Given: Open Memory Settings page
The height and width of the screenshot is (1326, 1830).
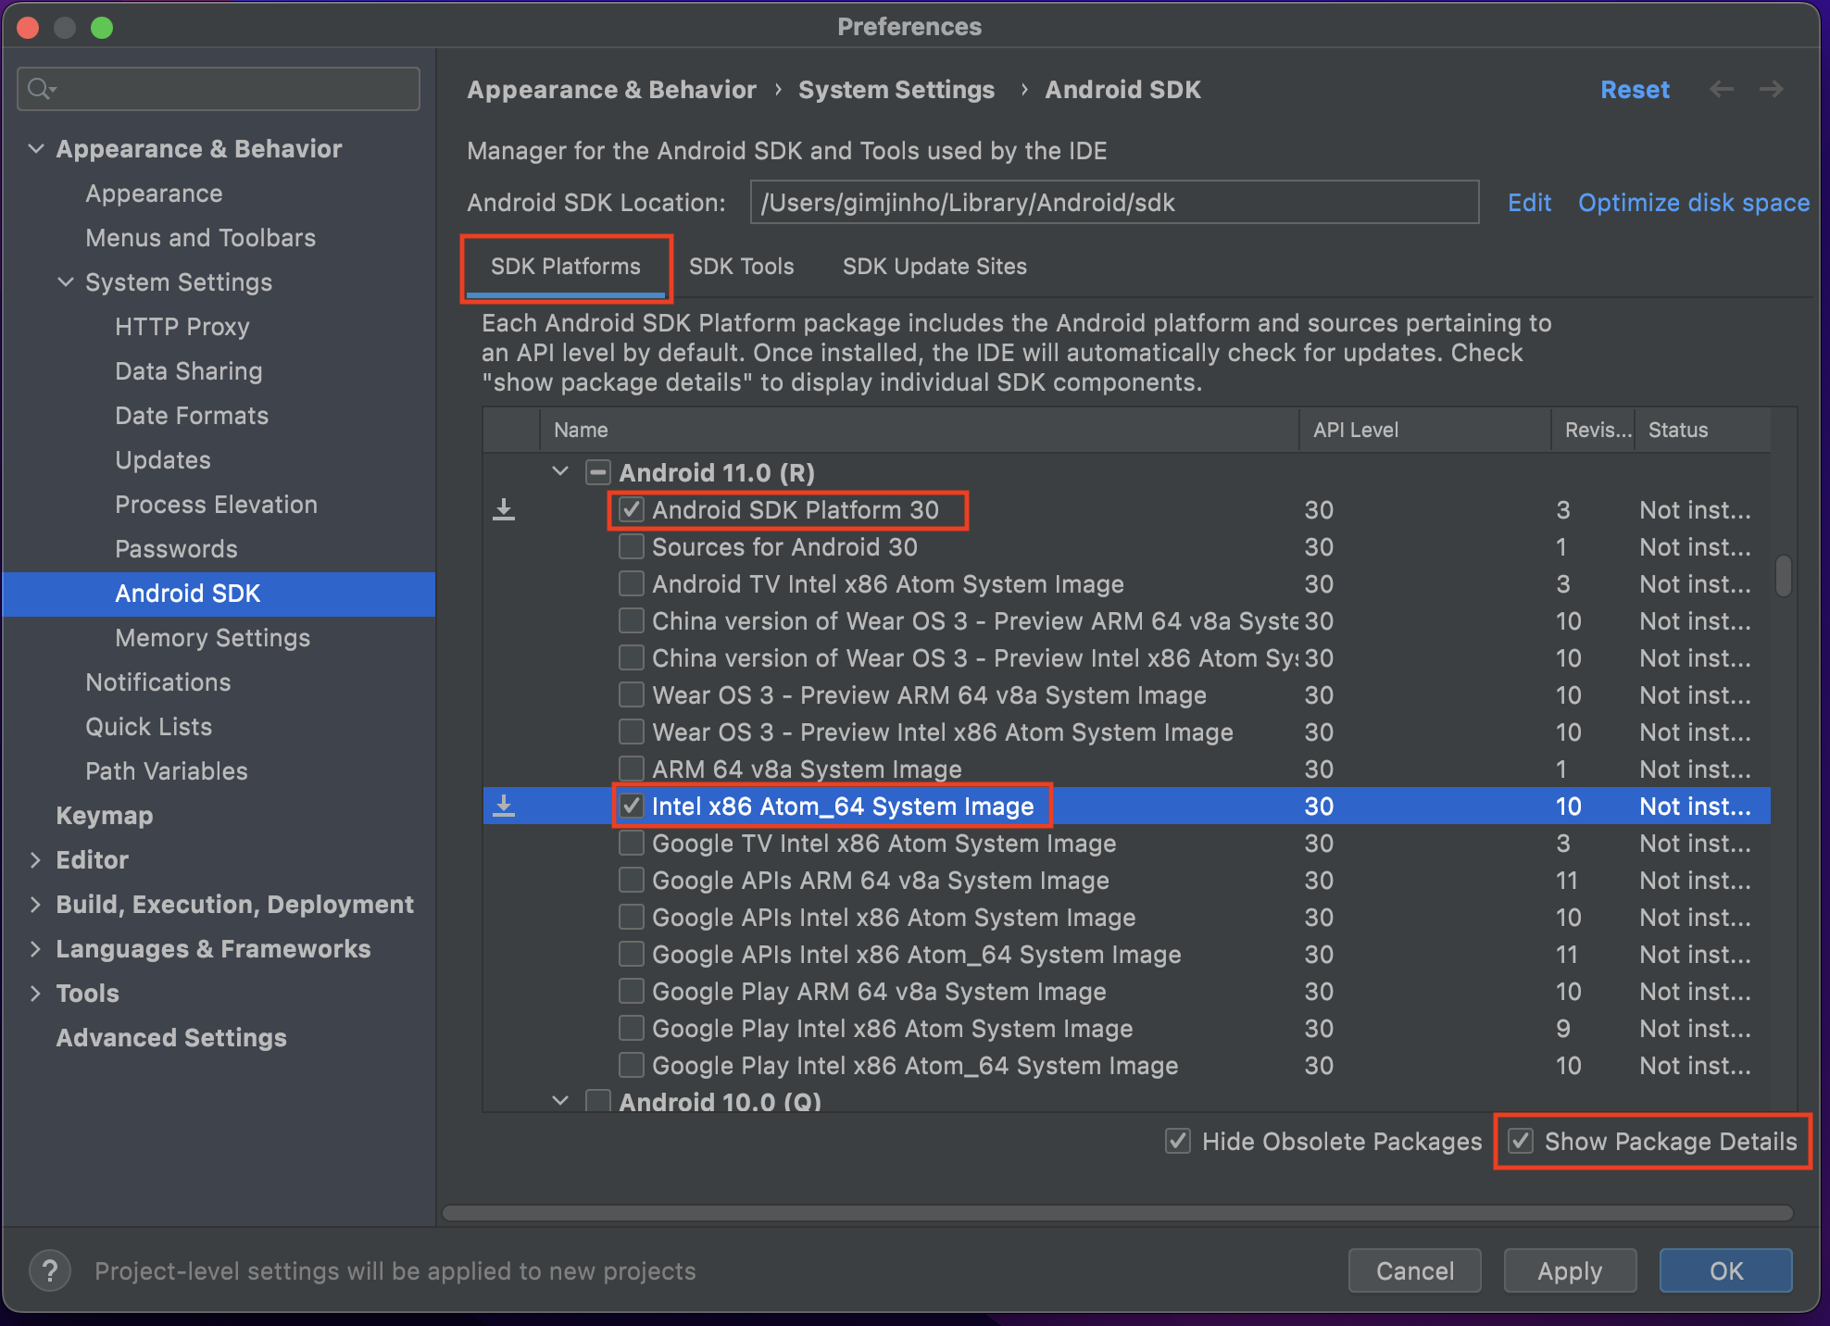Looking at the screenshot, I should [212, 638].
